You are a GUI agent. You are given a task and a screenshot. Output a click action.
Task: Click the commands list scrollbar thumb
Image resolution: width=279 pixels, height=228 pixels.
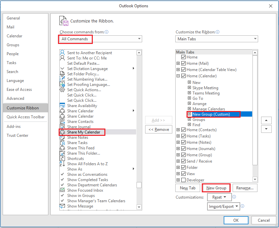pyautogui.click(x=139, y=185)
